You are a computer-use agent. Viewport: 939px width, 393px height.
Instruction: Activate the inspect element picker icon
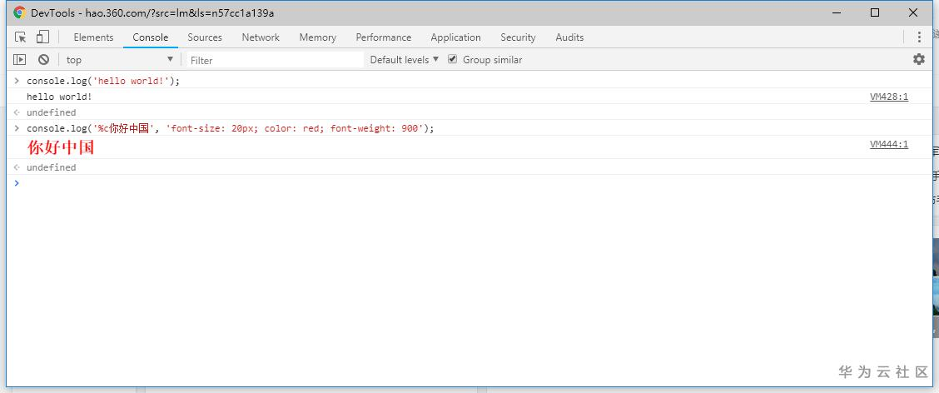point(21,37)
